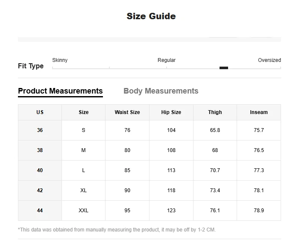
Task: Click the Hip Size column header
Action: [x=171, y=112]
